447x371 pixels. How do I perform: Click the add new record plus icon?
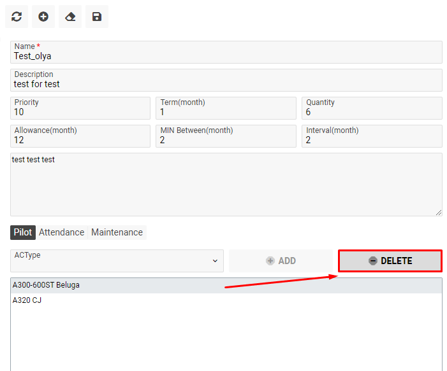click(x=43, y=17)
